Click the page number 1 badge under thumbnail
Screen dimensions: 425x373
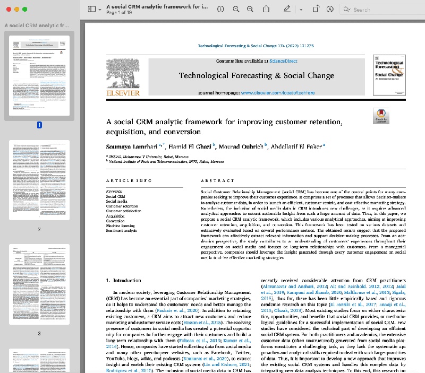[x=39, y=125]
